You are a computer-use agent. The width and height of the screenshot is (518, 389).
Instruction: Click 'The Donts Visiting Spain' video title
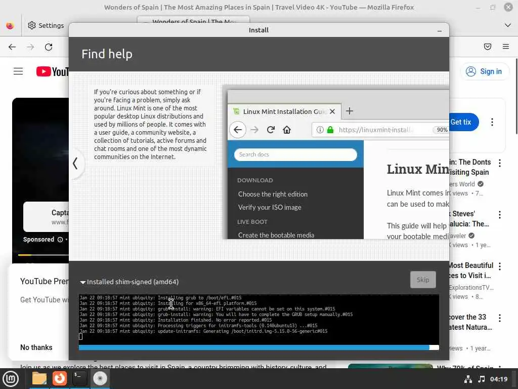470,167
